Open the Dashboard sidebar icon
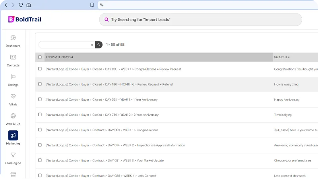Screen dimensions: 318x179 pos(13,38)
